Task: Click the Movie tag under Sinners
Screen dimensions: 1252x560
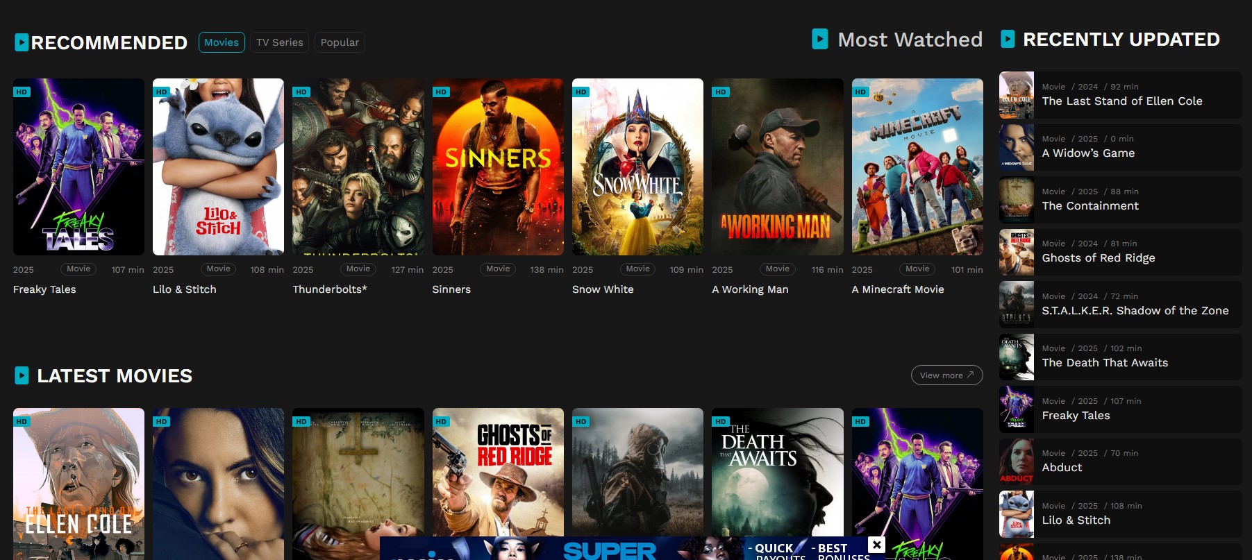Action: [498, 269]
